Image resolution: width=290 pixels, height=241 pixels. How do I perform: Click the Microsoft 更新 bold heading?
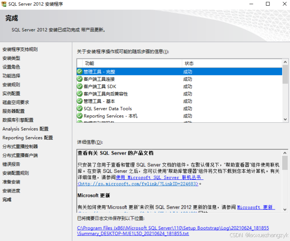pos(94,196)
